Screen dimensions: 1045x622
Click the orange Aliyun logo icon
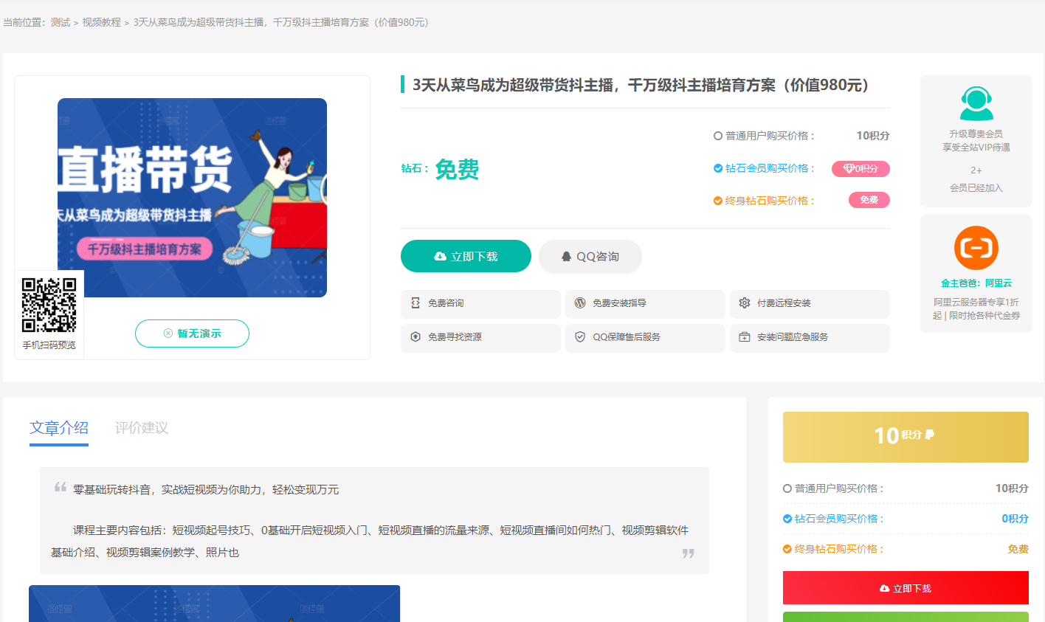tap(976, 248)
